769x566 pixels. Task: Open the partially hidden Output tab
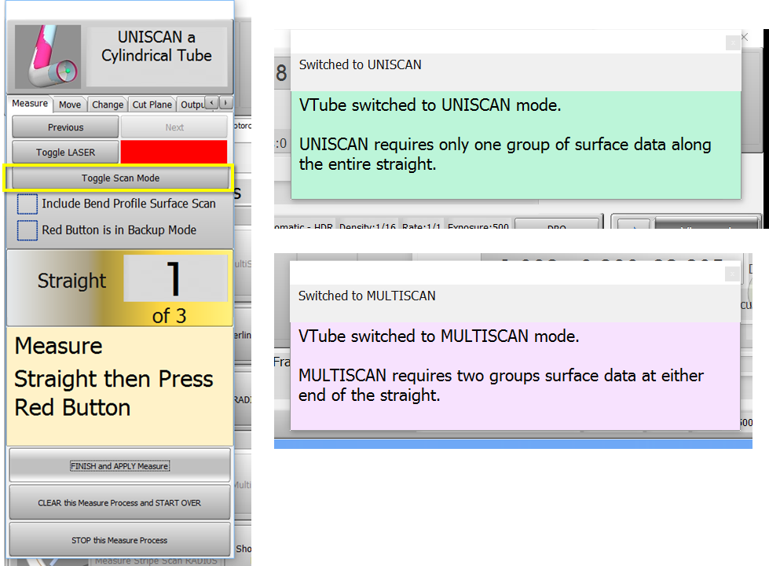tap(191, 105)
